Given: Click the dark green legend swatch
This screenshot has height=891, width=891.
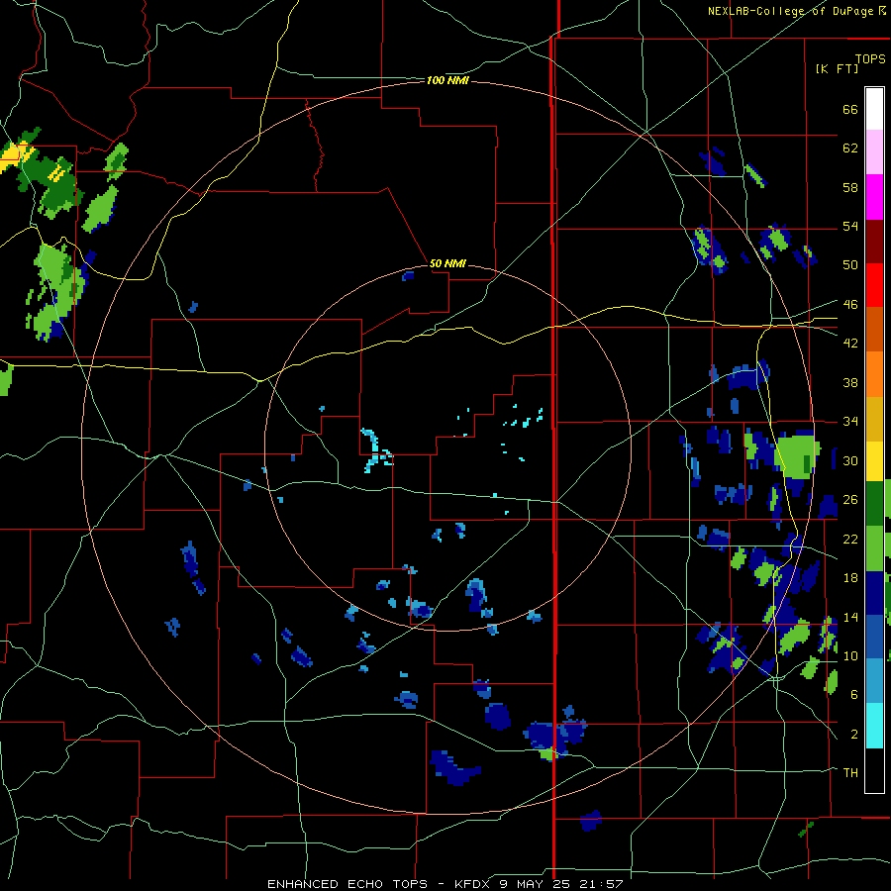Looking at the screenshot, I should coord(874,504).
